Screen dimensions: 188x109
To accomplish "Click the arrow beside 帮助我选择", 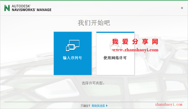I will (x=107, y=106).
